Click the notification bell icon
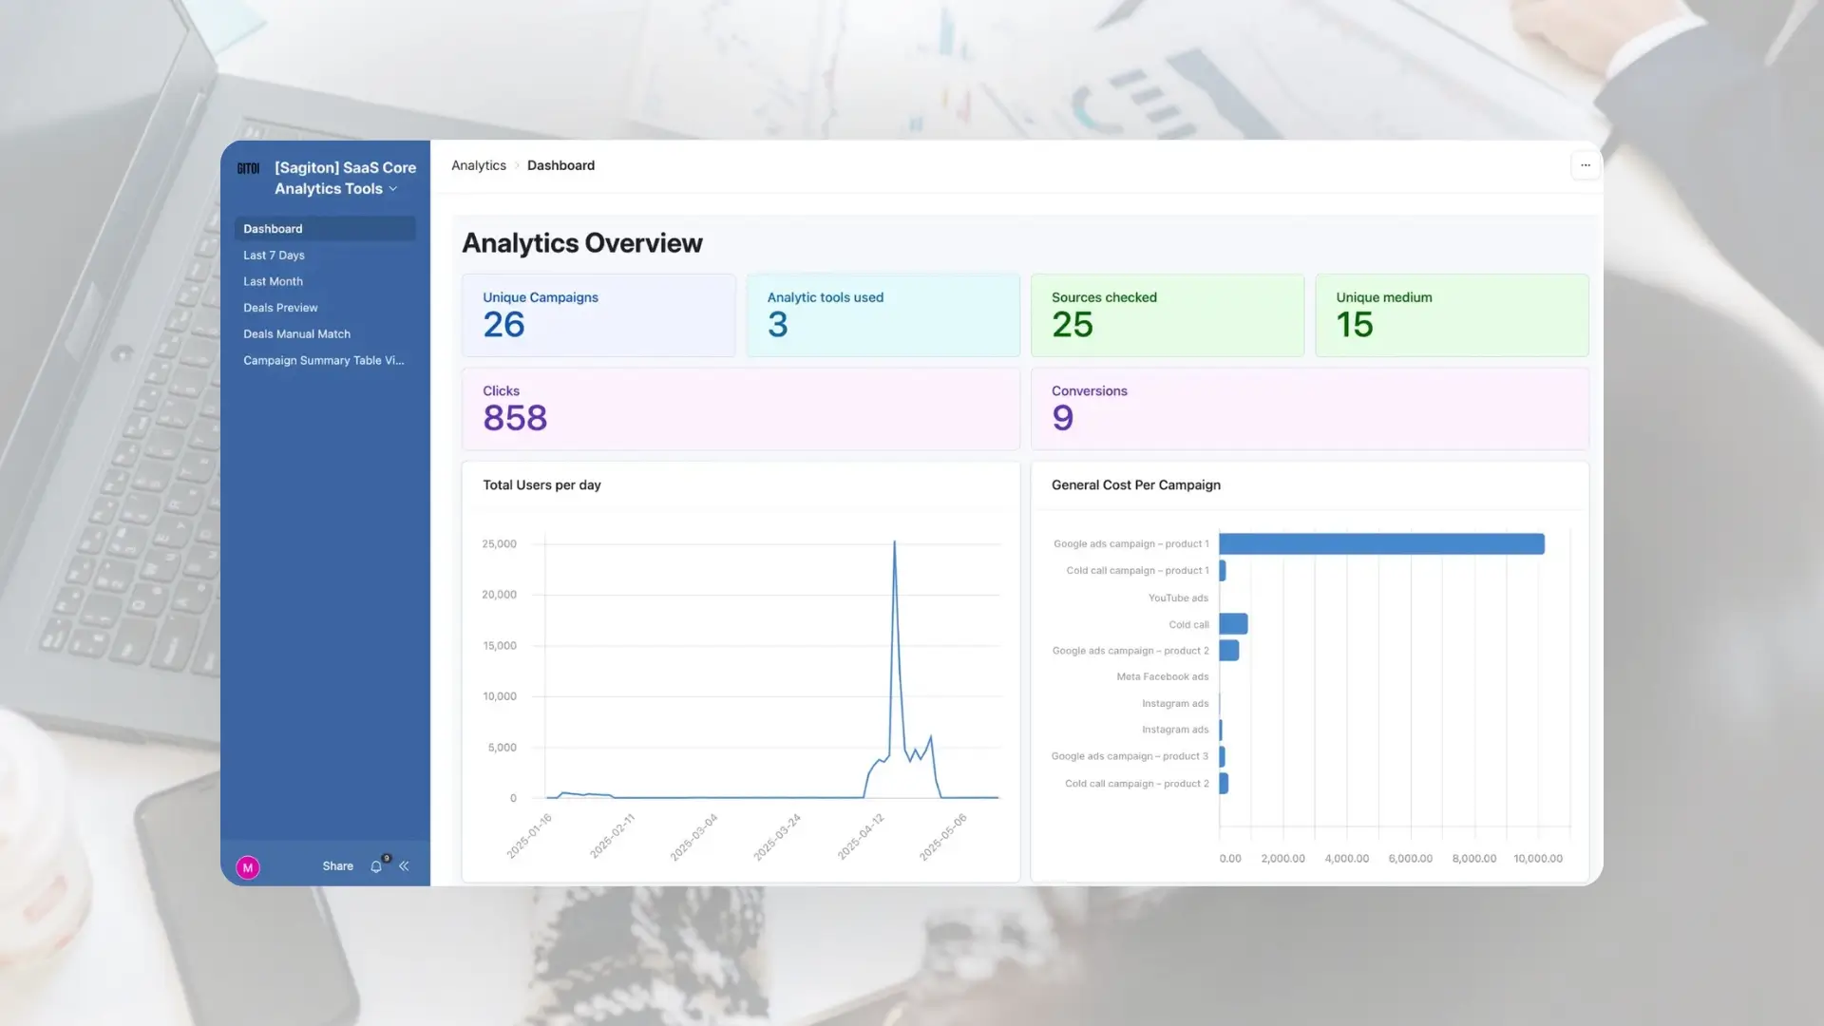 pyautogui.click(x=376, y=866)
